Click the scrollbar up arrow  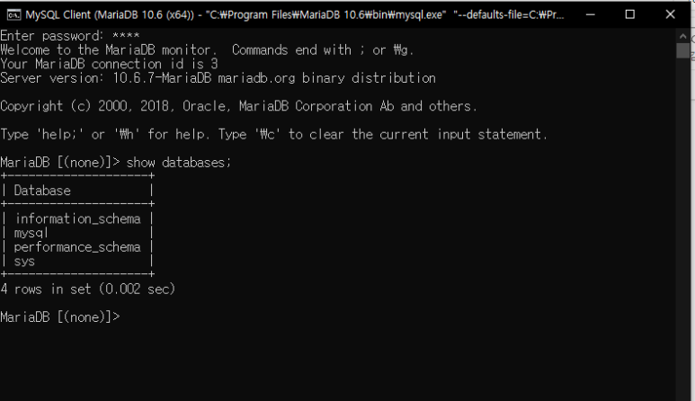pyautogui.click(x=682, y=36)
